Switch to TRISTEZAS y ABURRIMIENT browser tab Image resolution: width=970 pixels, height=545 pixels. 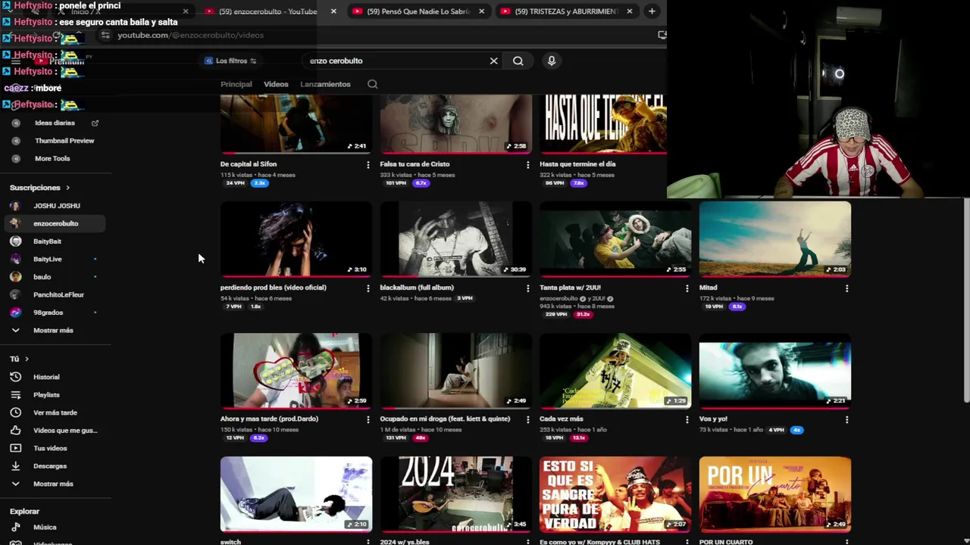click(566, 11)
